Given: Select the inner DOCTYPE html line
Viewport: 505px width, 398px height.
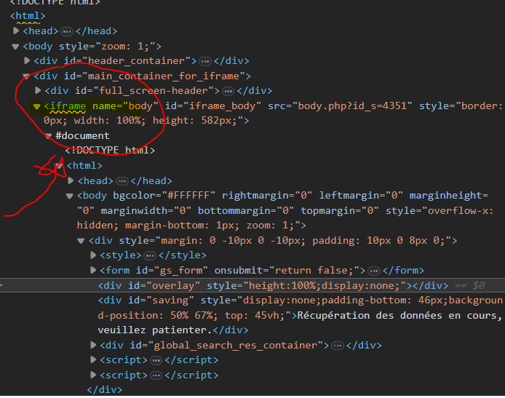Looking at the screenshot, I should (110, 151).
